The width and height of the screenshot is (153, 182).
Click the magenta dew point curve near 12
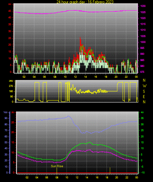tap(77, 151)
